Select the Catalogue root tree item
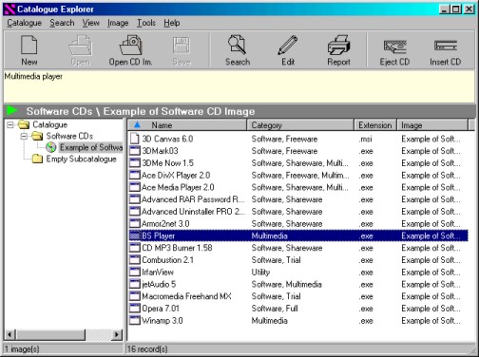This screenshot has height=357, width=479. pyautogui.click(x=50, y=124)
